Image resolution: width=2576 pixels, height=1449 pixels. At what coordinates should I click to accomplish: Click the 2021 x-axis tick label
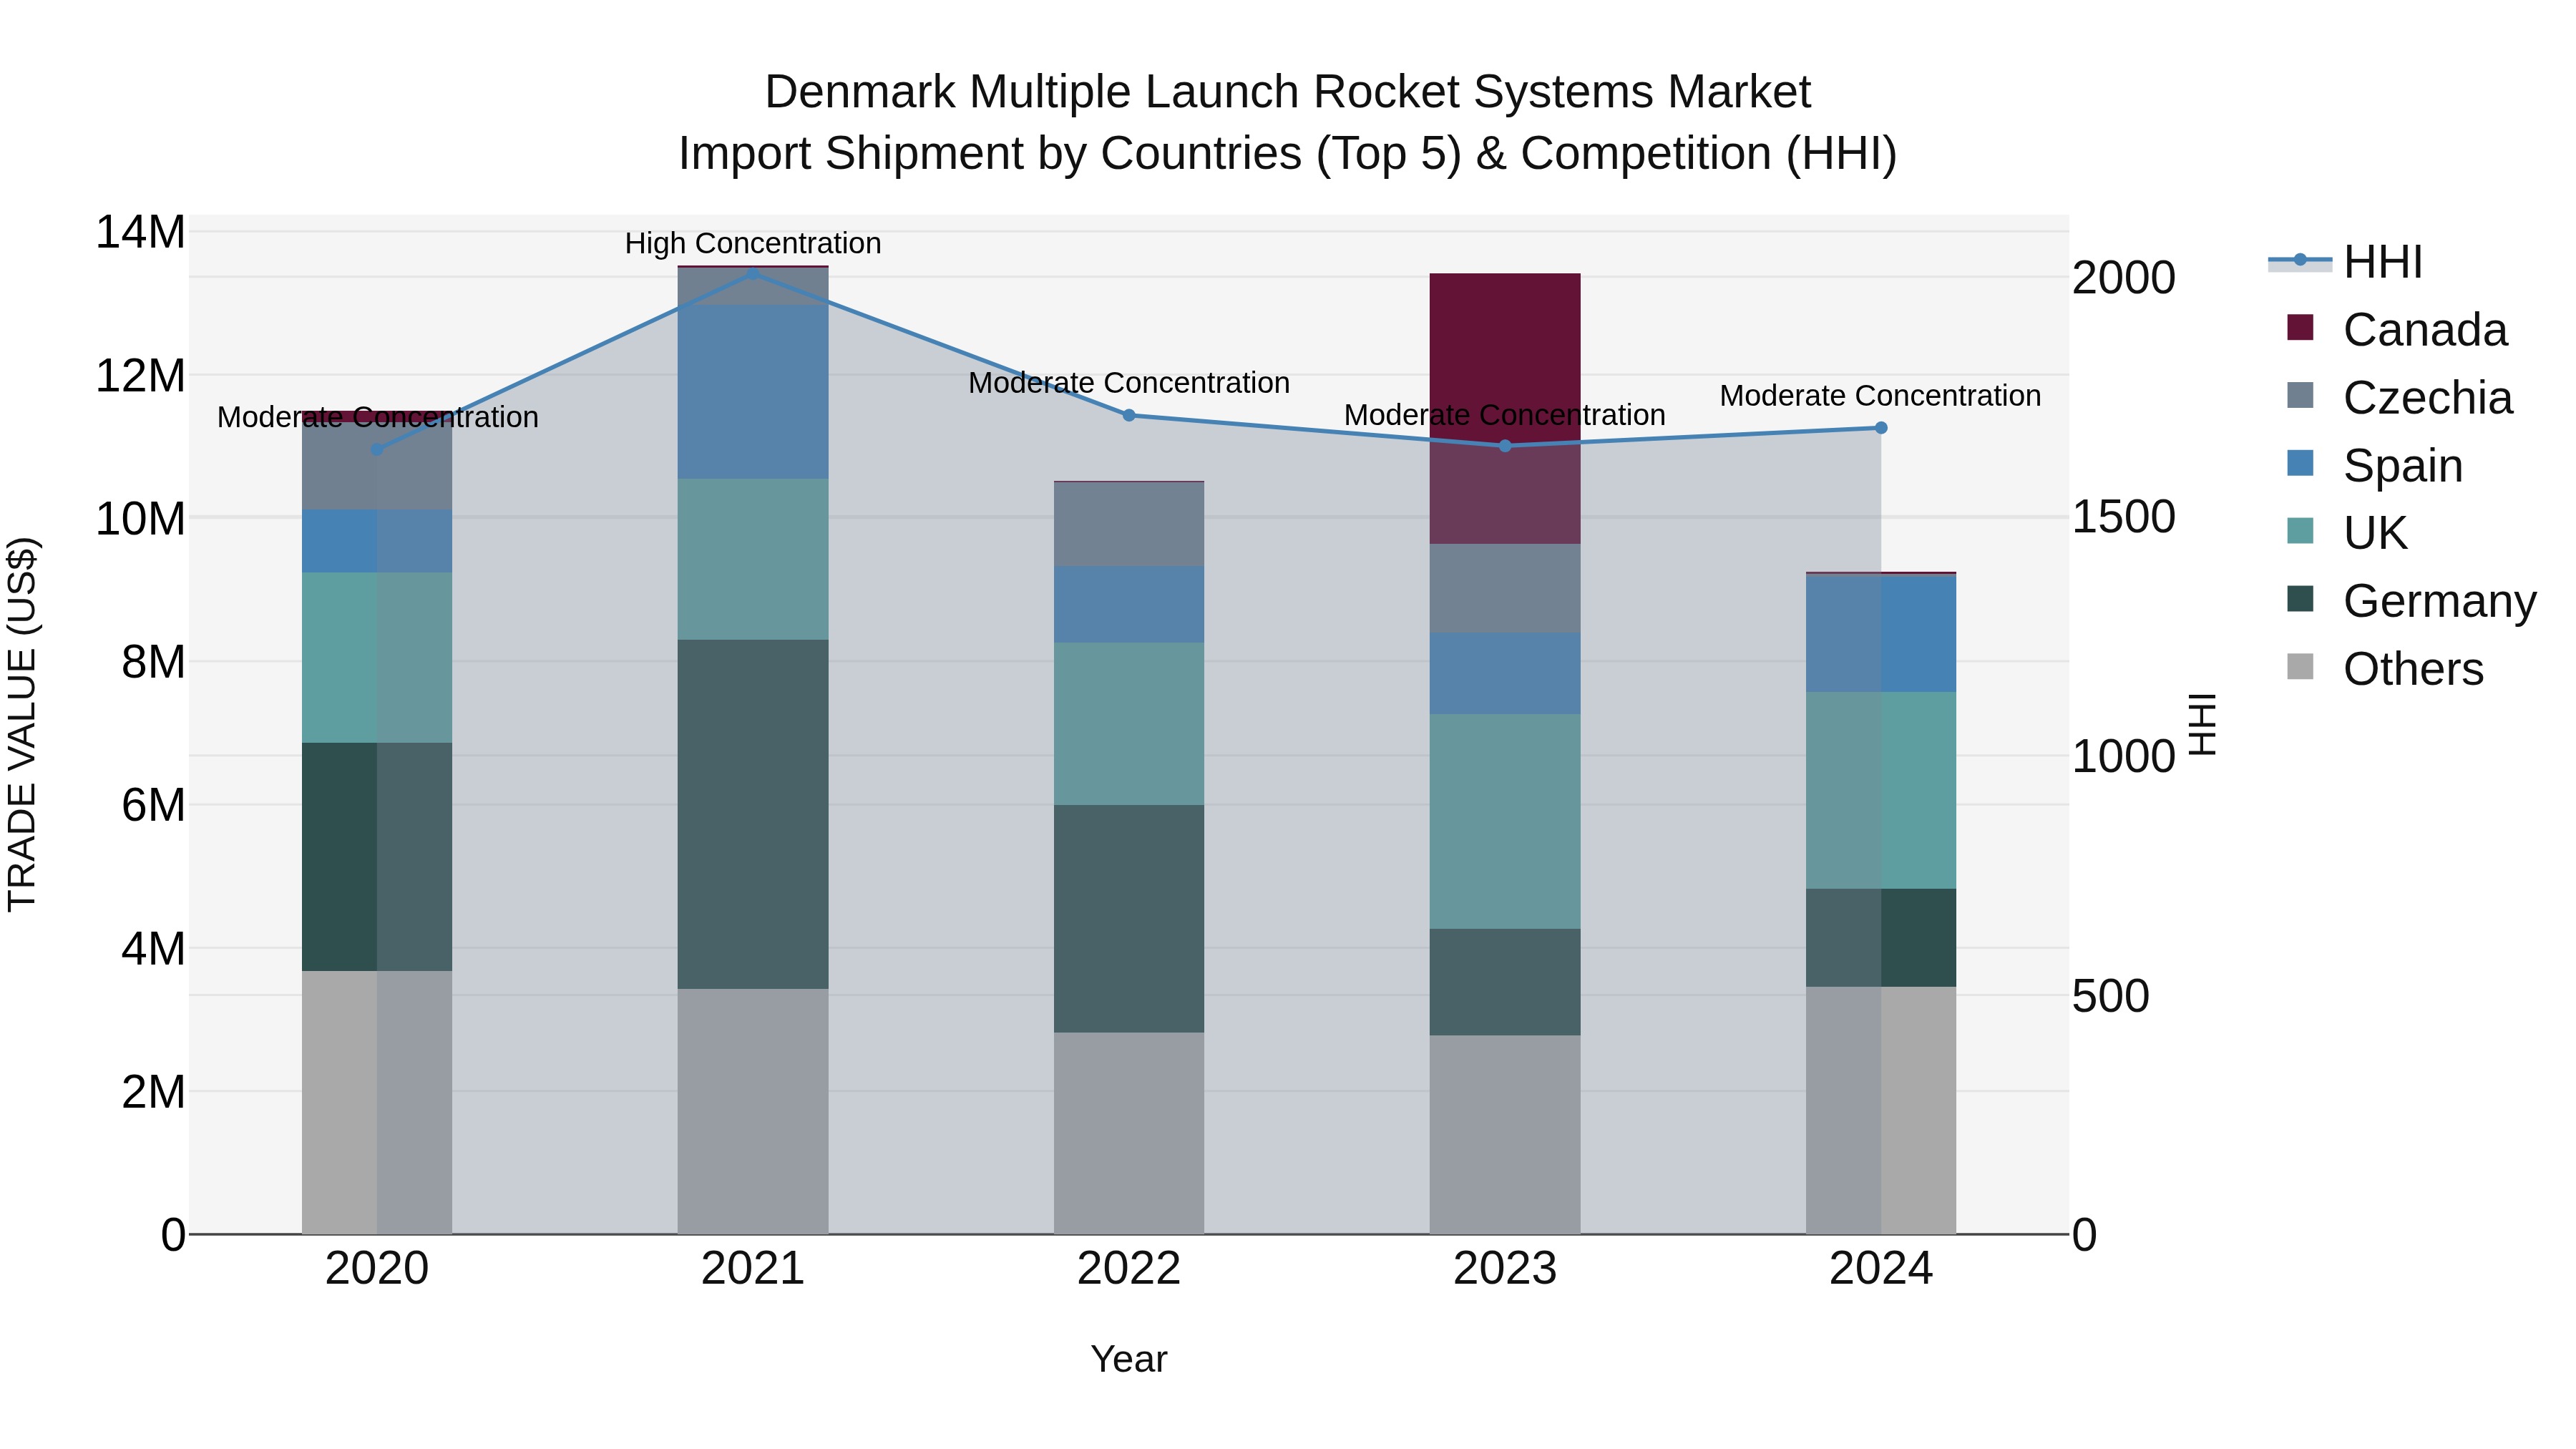pyautogui.click(x=753, y=1269)
